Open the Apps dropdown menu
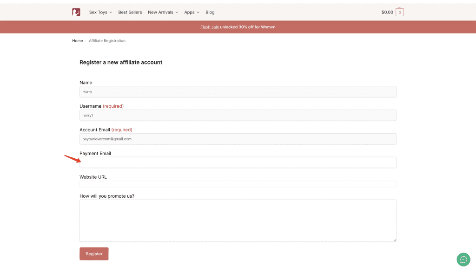Image resolution: width=476 pixels, height=272 pixels. (192, 13)
